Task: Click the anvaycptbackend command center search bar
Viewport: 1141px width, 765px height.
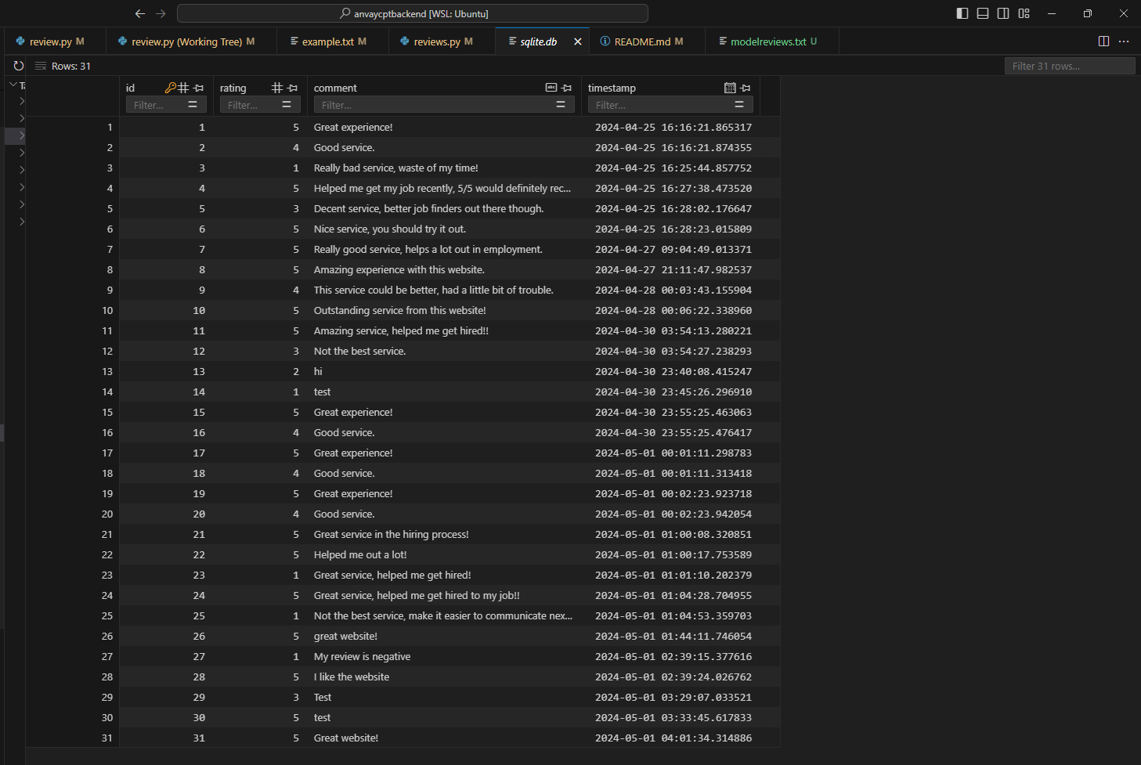Action: 413,13
